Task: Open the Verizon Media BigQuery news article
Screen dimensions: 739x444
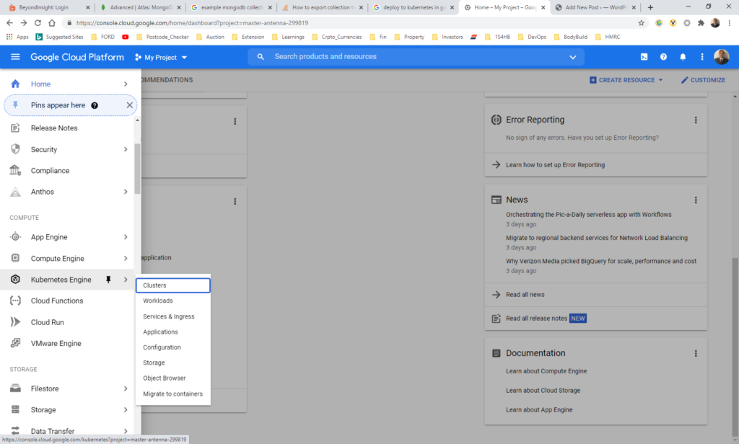Action: click(x=601, y=261)
